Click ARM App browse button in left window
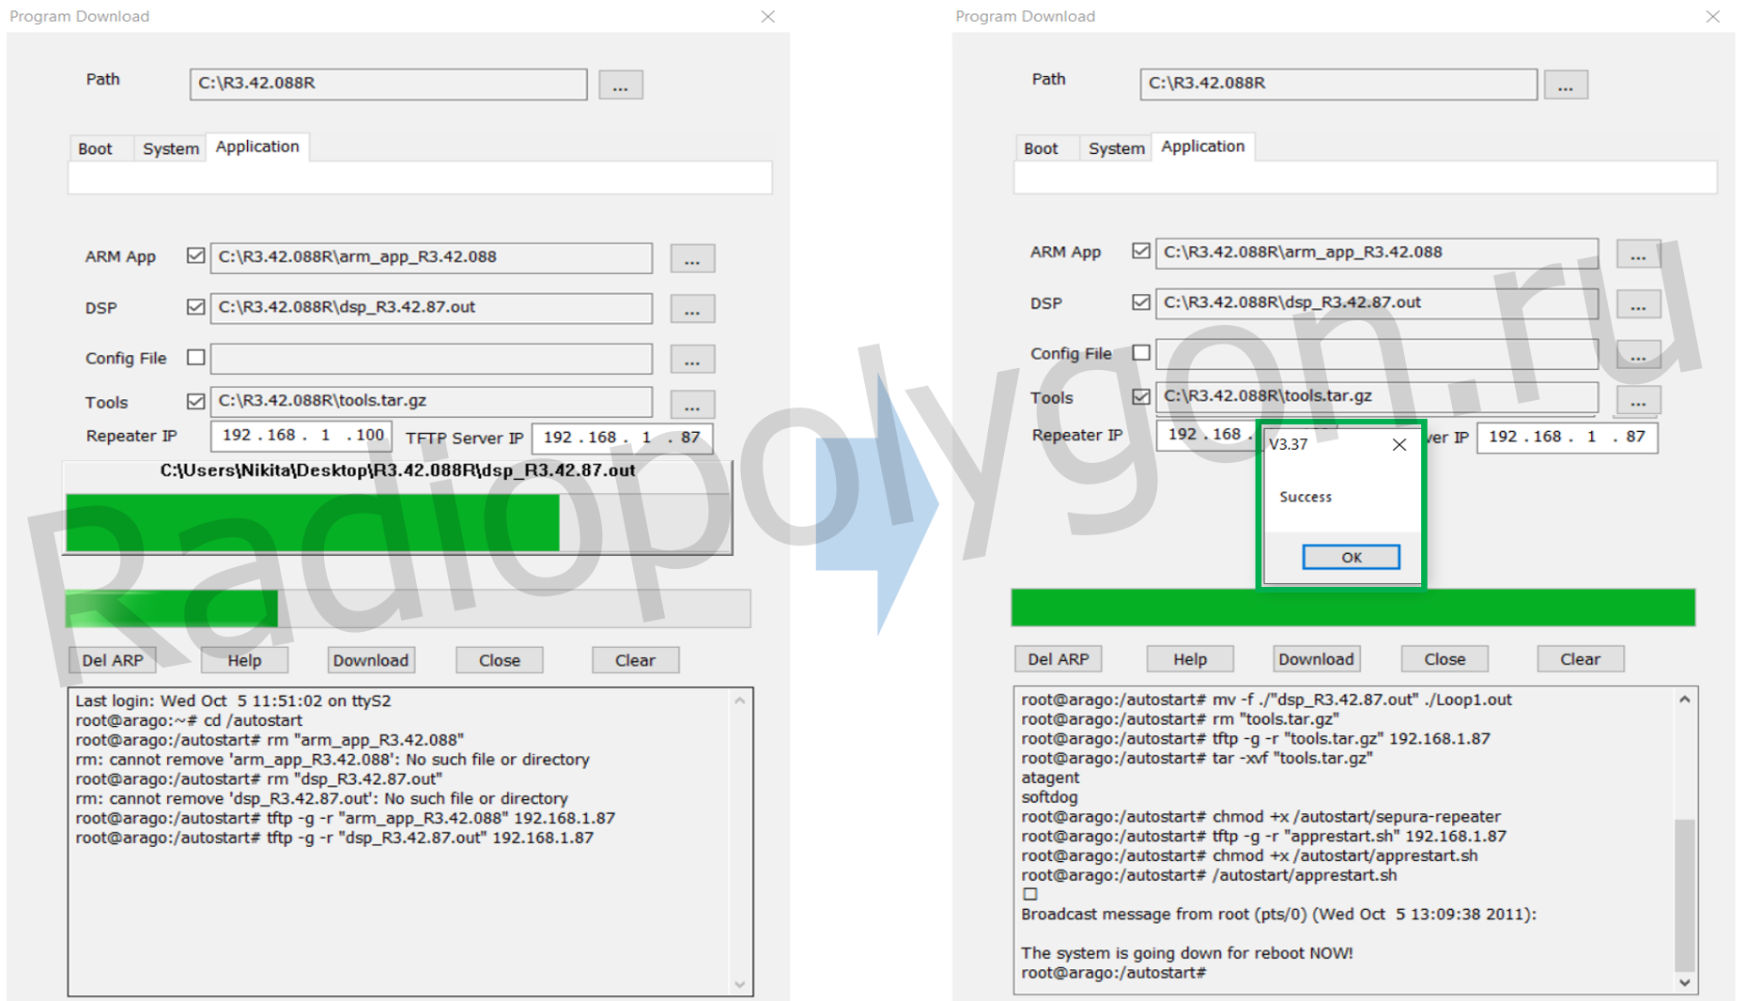This screenshot has width=1746, height=1001. point(691,259)
